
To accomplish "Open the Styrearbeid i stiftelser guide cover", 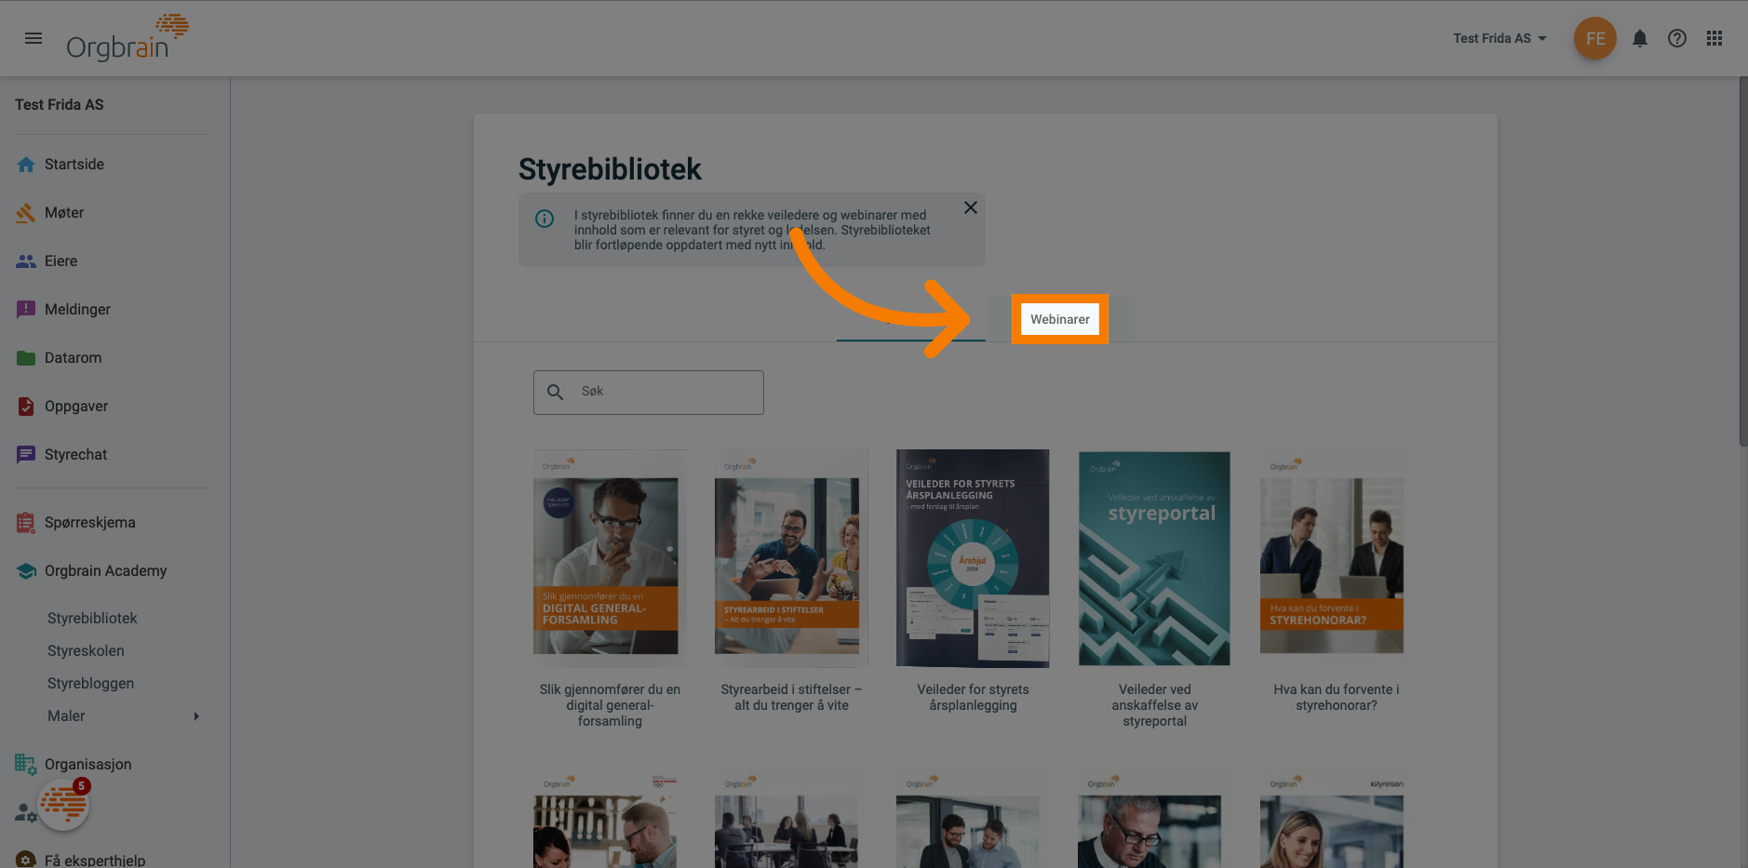I will (791, 558).
